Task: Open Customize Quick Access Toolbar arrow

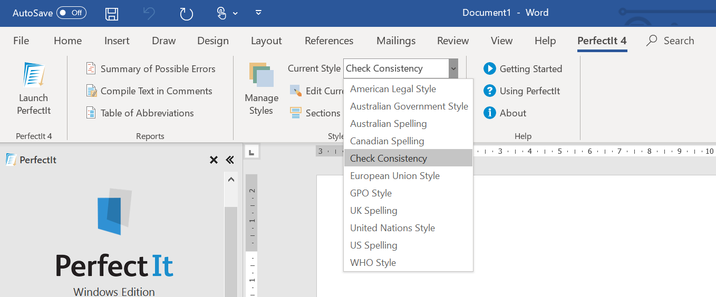Action: (258, 13)
